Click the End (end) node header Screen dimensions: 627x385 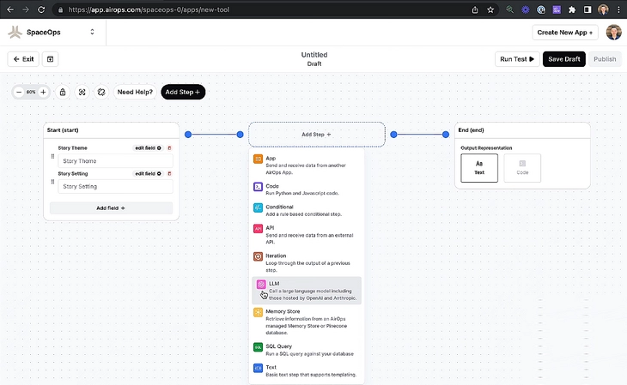[522, 130]
